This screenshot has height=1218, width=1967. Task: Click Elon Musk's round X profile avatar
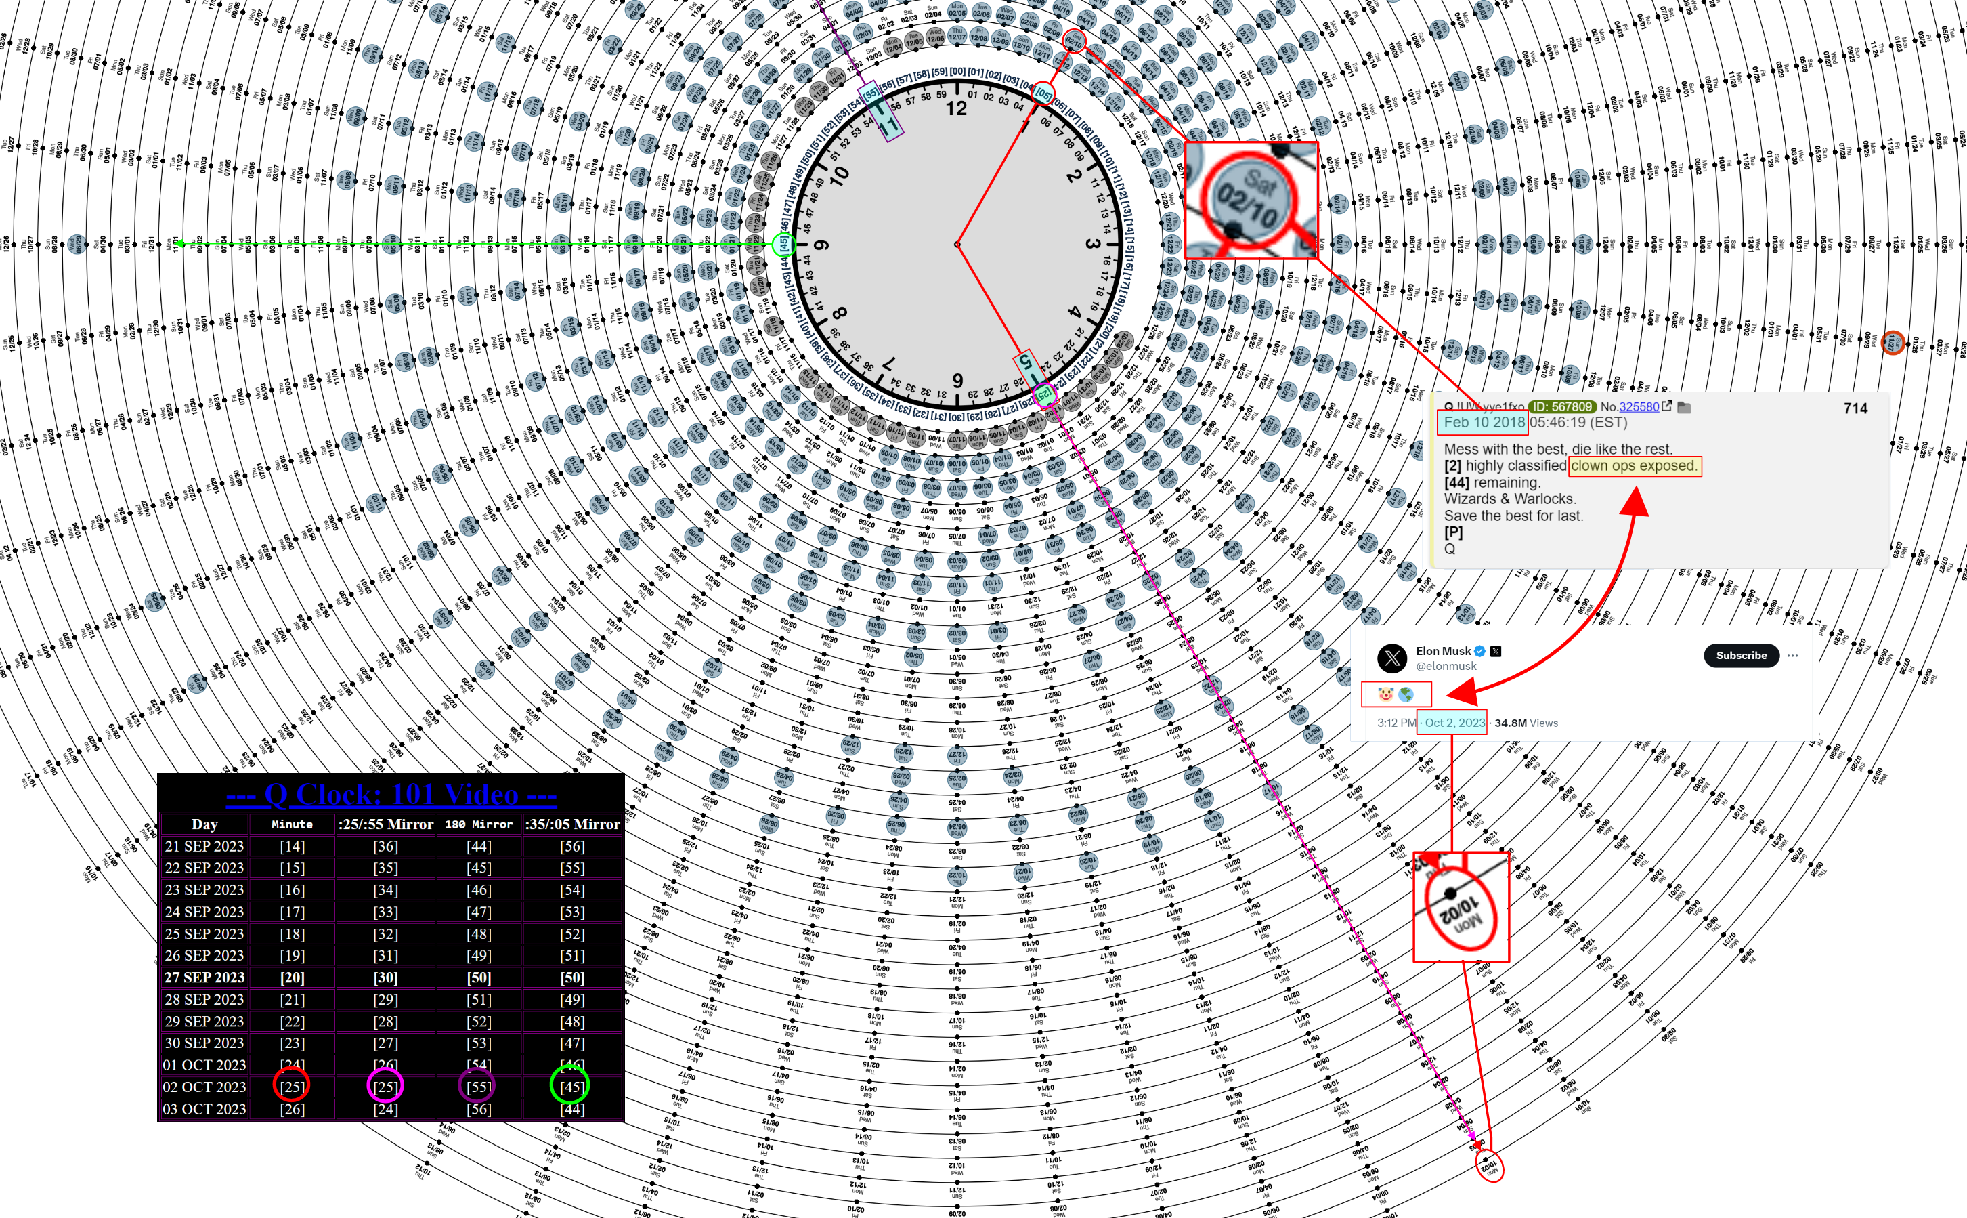tap(1392, 658)
